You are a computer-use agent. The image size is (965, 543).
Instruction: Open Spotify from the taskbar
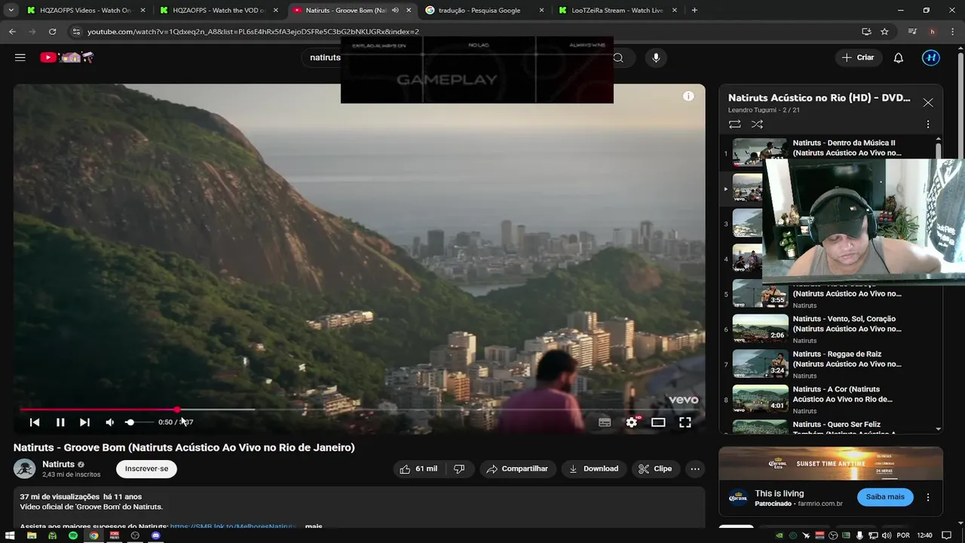(x=73, y=535)
